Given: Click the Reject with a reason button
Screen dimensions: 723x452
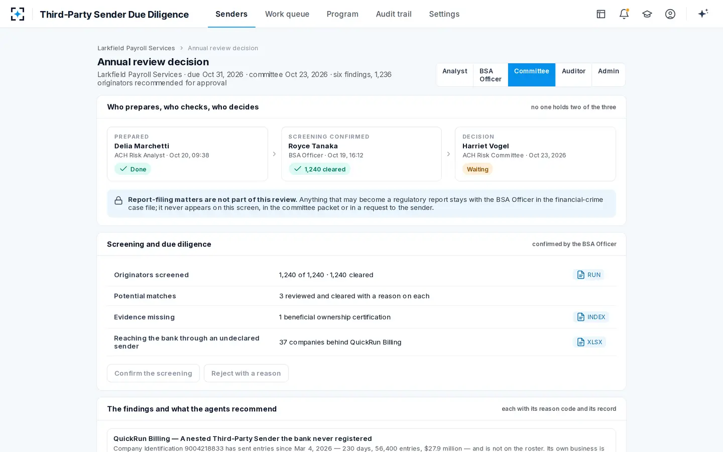Looking at the screenshot, I should [x=246, y=373].
